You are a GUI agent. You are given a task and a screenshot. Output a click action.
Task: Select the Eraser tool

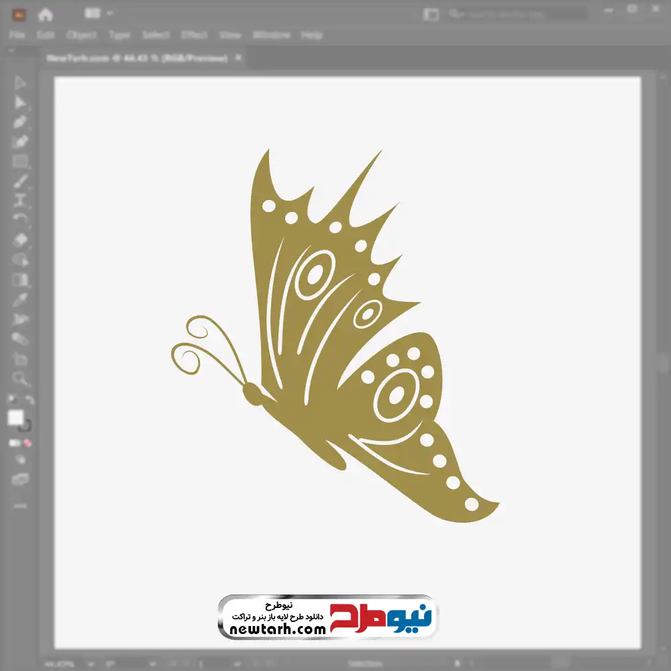click(x=20, y=239)
